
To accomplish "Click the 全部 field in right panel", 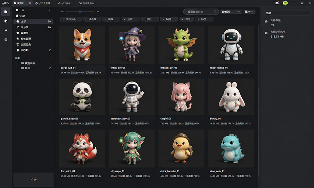I will (287, 13).
